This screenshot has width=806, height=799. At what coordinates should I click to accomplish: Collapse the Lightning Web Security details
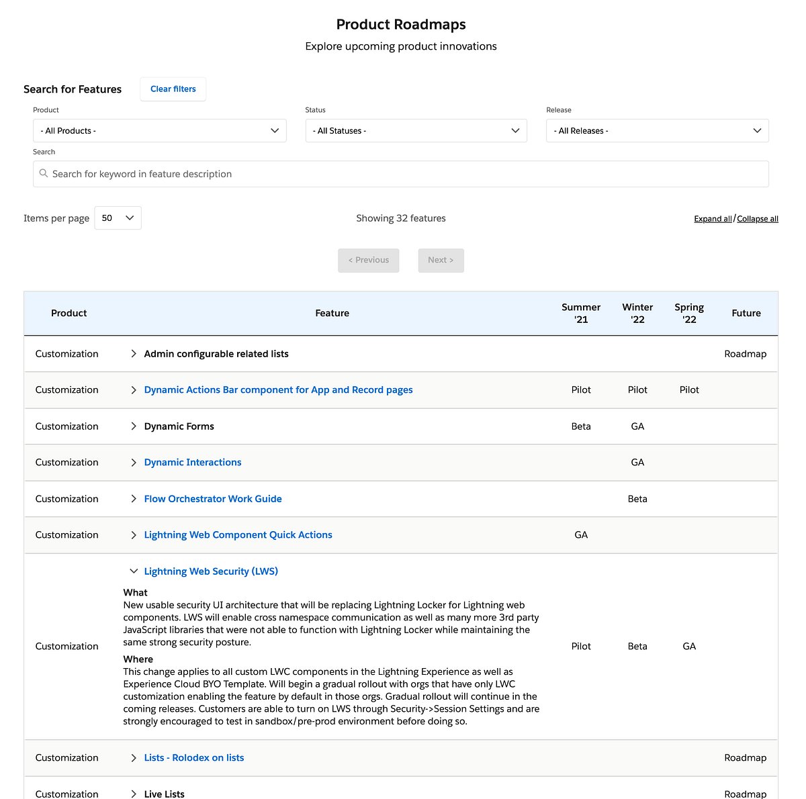coord(134,571)
